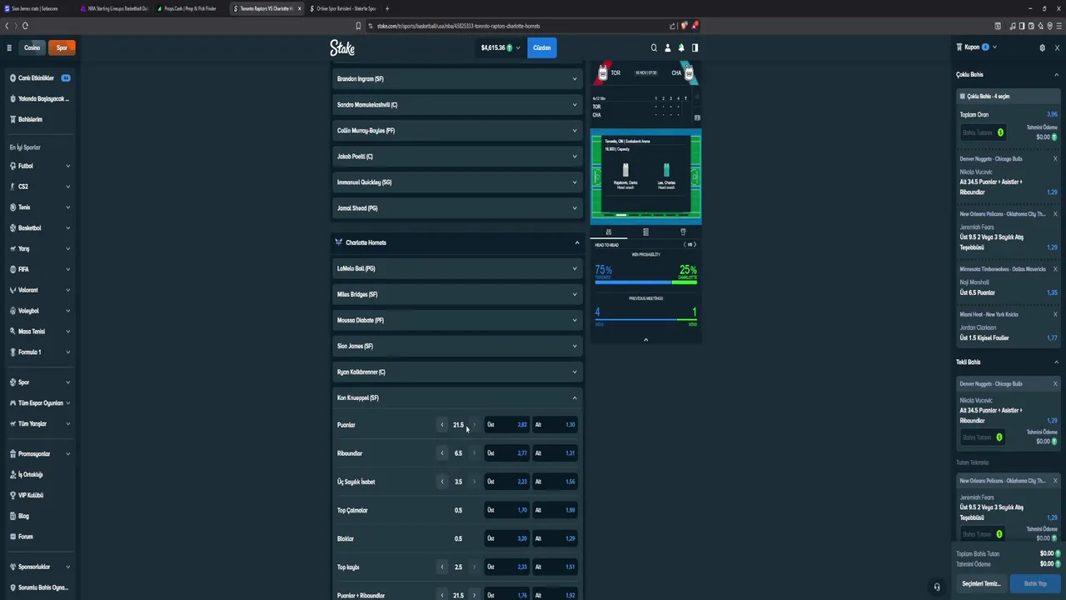Open live support headset icon
This screenshot has height=600, width=1066.
point(937,587)
